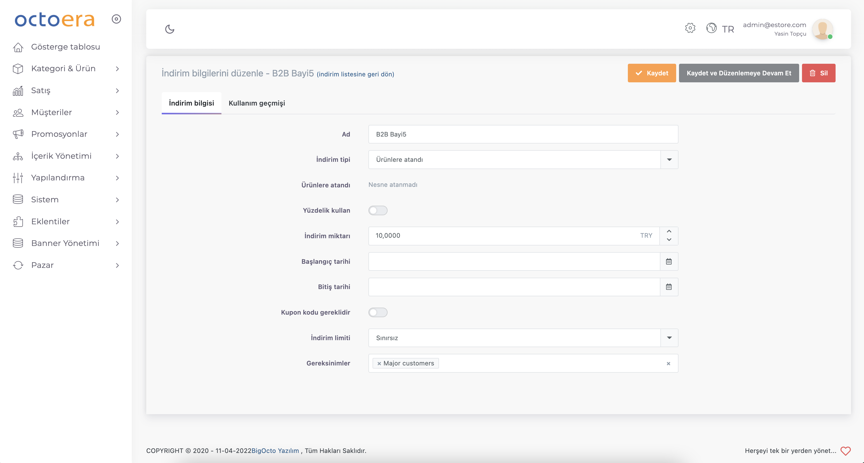
Task: Open İndirim limiti dropdown
Action: coord(669,338)
